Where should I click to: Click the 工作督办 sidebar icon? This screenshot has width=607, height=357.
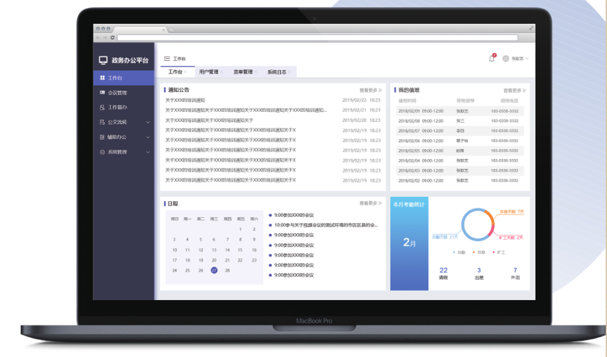(102, 107)
